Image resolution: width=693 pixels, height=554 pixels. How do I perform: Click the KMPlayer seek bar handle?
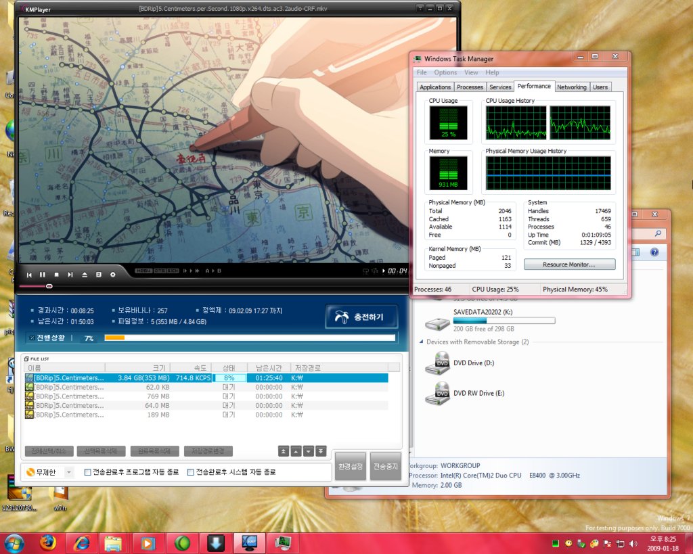(49, 286)
